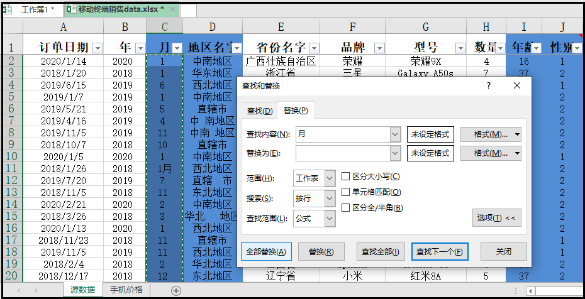The height and width of the screenshot is (299, 585).
Task: Open filter dropdown for 年 column
Action: (x=140, y=48)
